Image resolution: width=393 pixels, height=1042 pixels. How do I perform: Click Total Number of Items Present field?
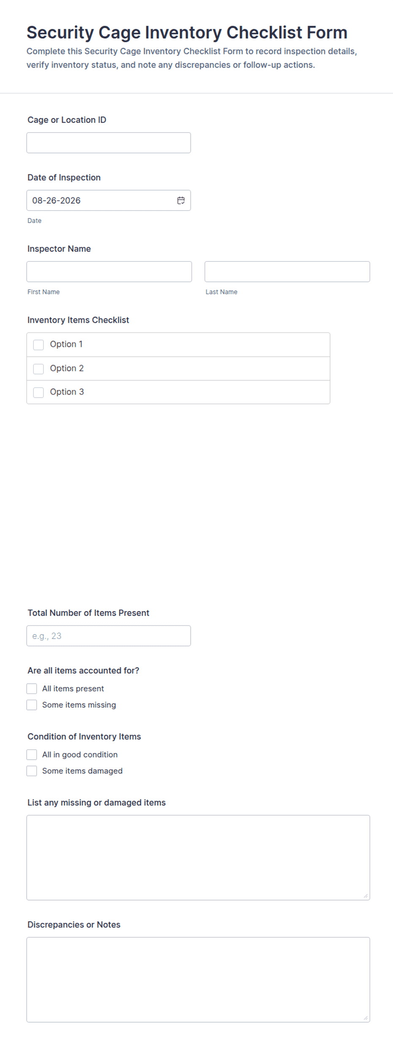coord(109,636)
